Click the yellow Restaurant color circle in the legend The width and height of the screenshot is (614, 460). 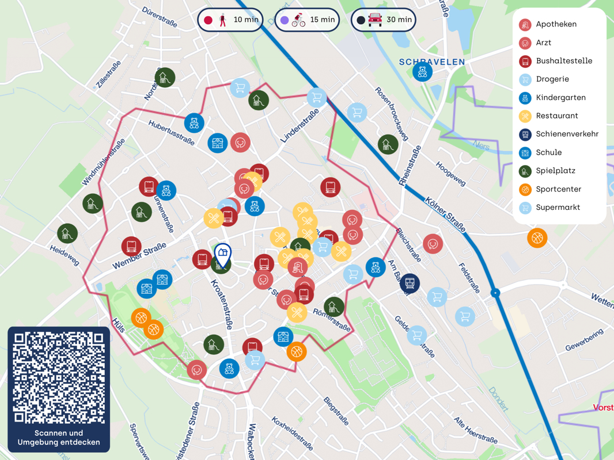click(x=525, y=116)
